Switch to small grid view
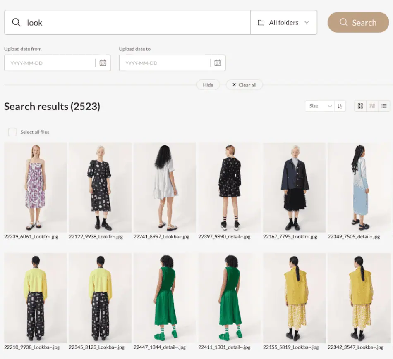 pos(372,106)
